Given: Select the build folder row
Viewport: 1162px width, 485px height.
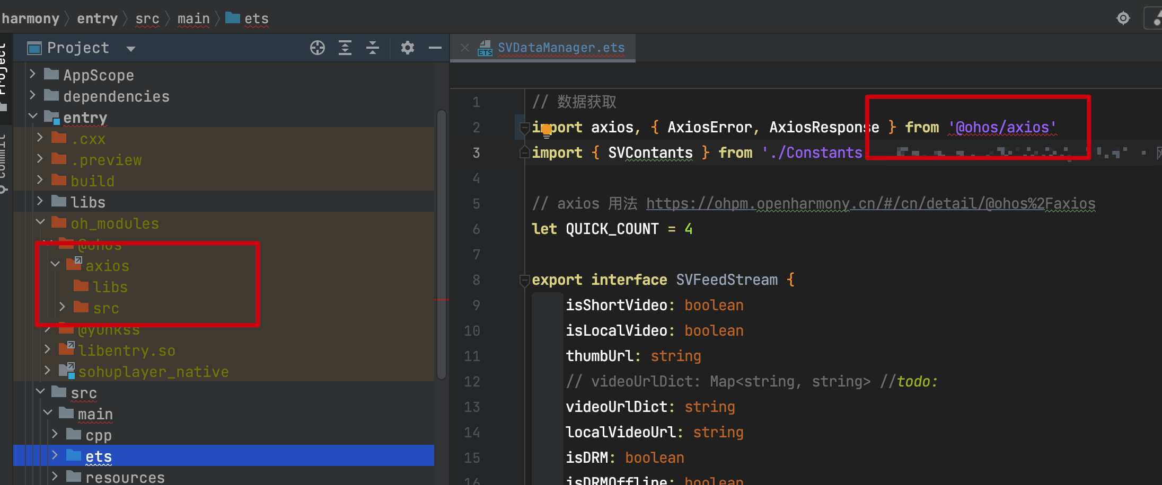Looking at the screenshot, I should tap(224, 181).
